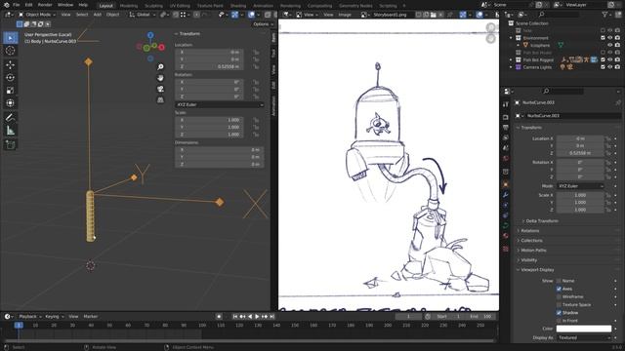
Task: Open the Edit menu
Action: pos(28,5)
